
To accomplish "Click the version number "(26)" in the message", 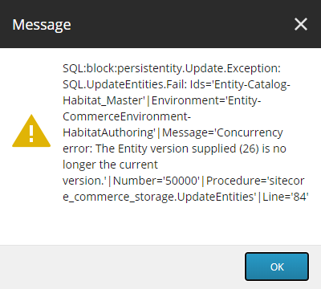I will tap(249, 149).
